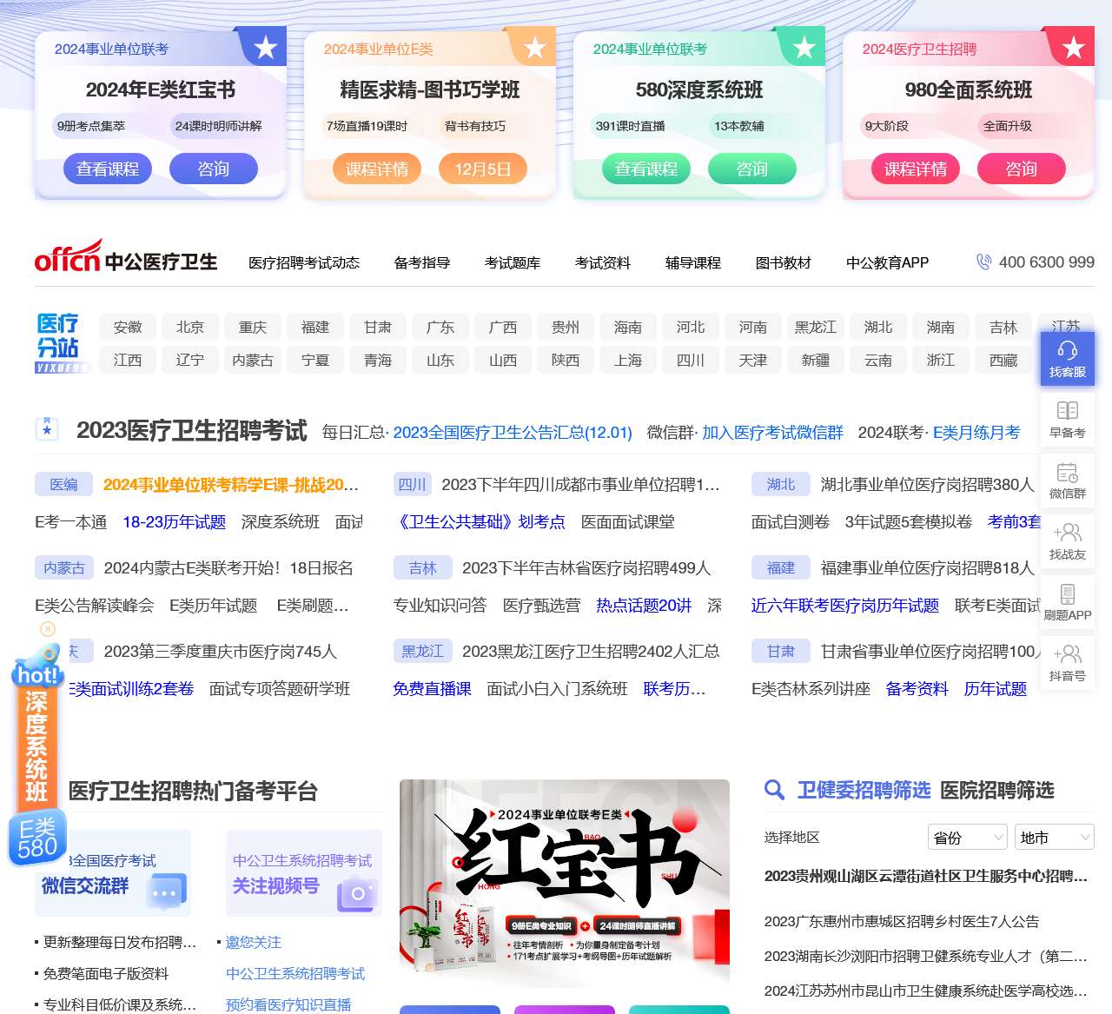
Task: Select the 广东 region link
Action: [x=440, y=327]
